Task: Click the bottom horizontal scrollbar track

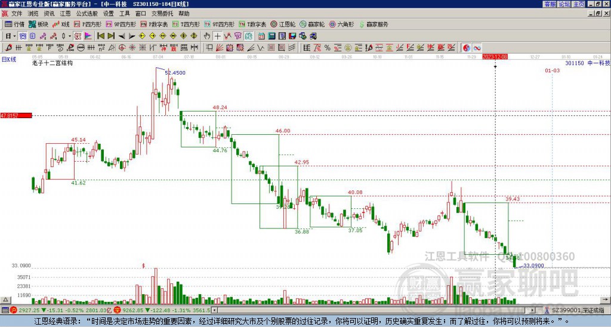Action: coord(374,310)
